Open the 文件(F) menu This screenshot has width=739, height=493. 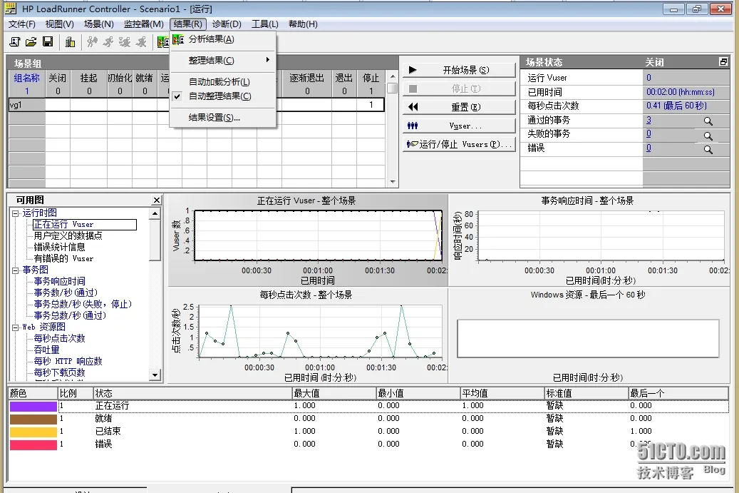coord(21,24)
